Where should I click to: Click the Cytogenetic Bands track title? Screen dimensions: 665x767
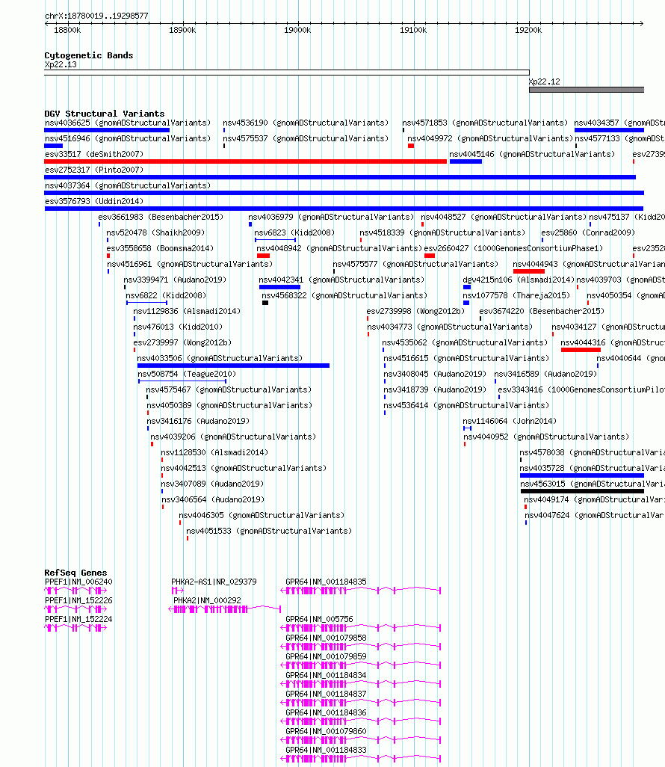tap(88, 55)
